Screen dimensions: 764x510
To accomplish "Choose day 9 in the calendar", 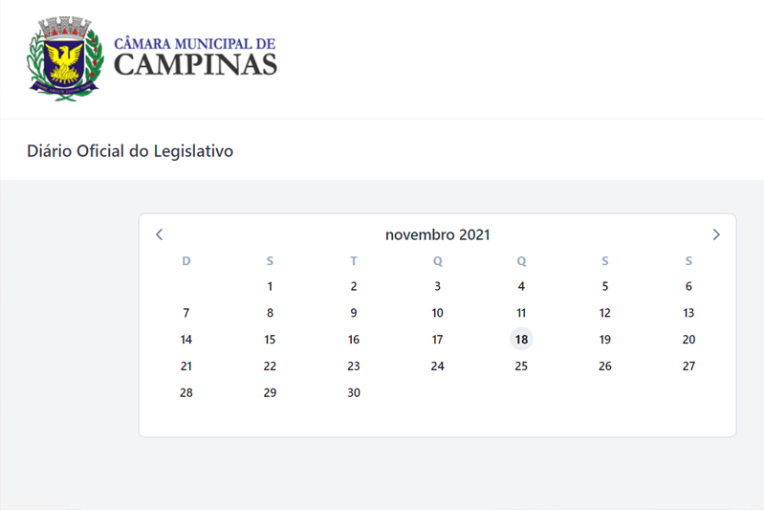I will coord(354,313).
